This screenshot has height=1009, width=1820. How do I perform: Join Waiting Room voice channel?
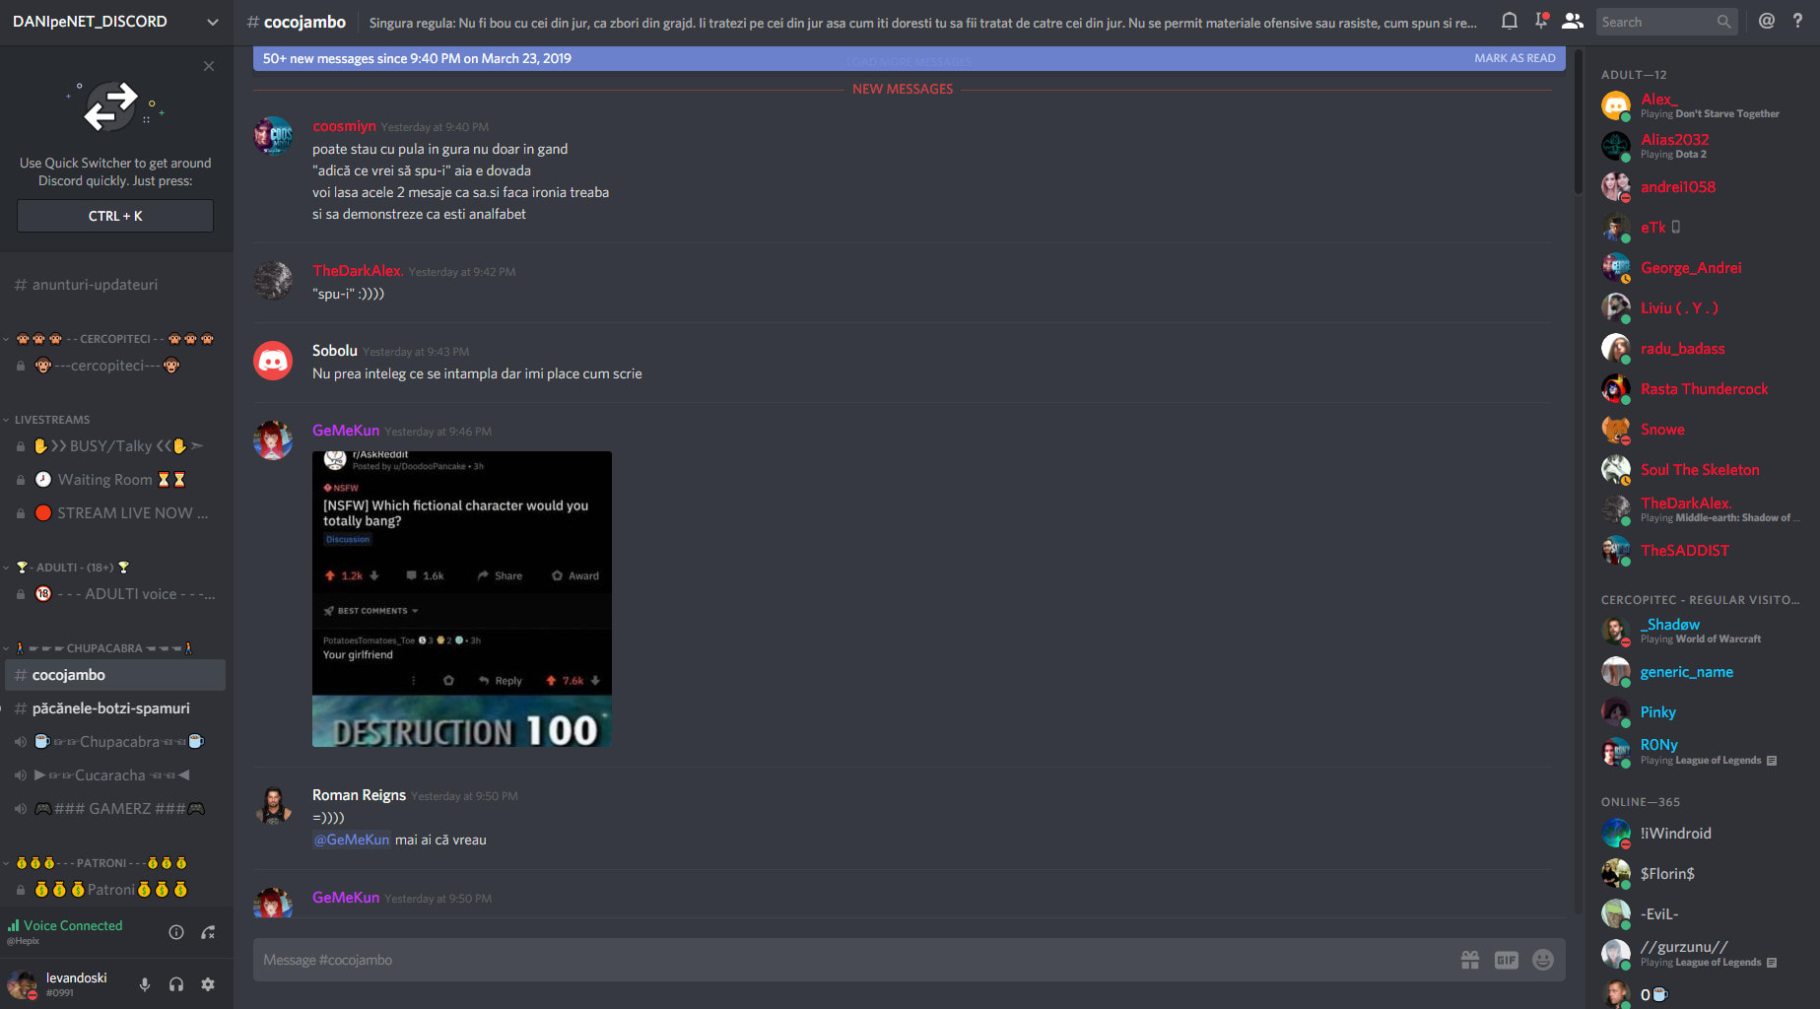tap(115, 480)
